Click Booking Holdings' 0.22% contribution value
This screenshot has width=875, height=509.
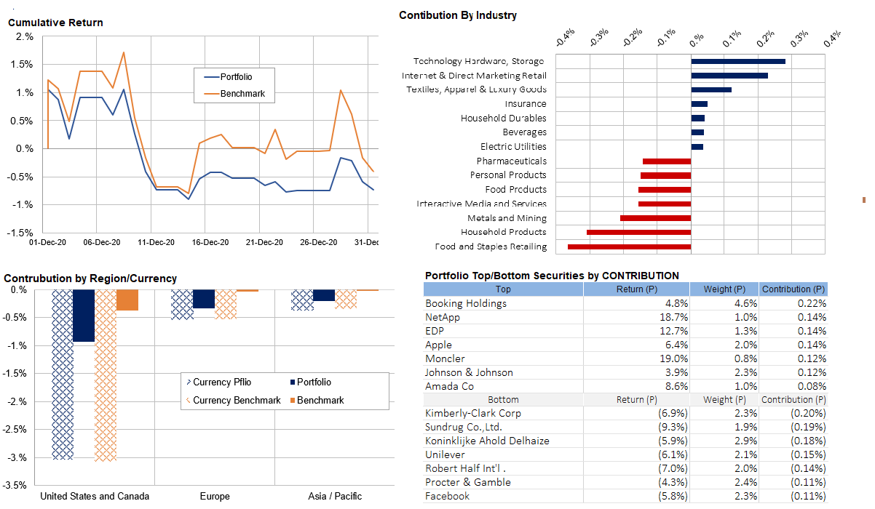[812, 303]
